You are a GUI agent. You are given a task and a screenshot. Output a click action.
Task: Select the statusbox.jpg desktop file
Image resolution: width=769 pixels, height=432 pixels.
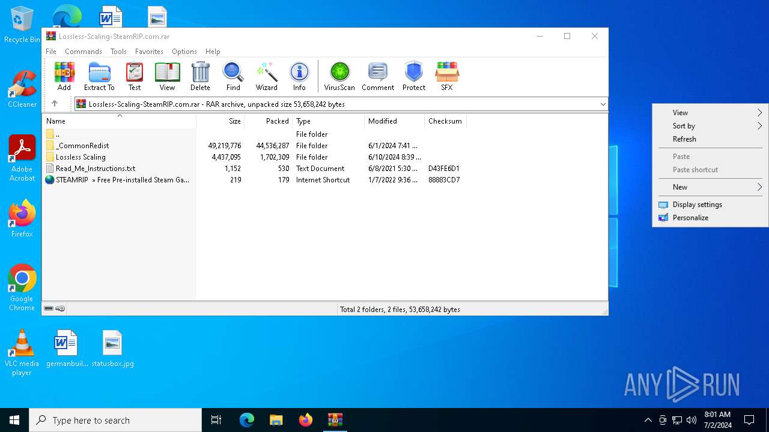(x=112, y=348)
